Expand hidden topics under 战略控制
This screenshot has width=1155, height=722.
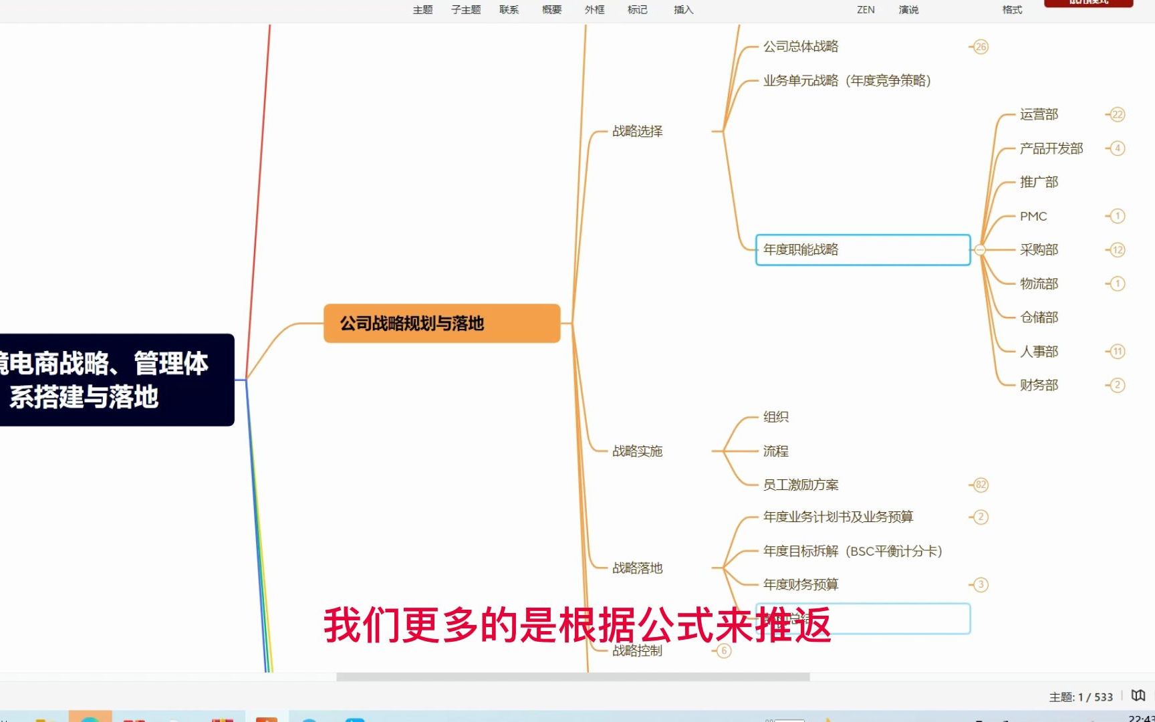723,650
